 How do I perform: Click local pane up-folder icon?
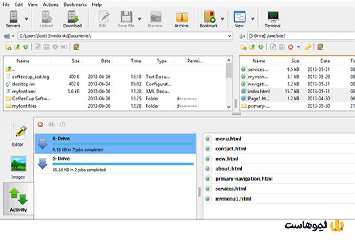(17, 47)
